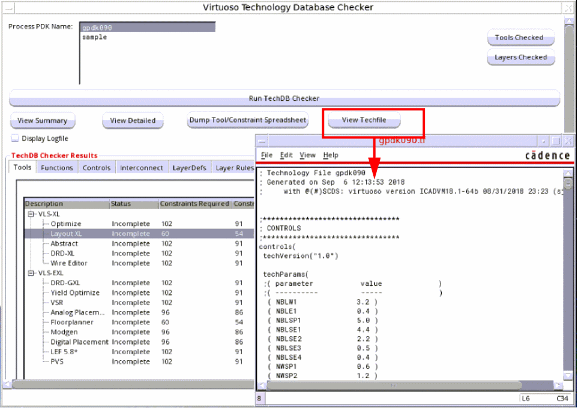
Task: Collapse the VLS-XL tree group
Action: tap(30, 214)
